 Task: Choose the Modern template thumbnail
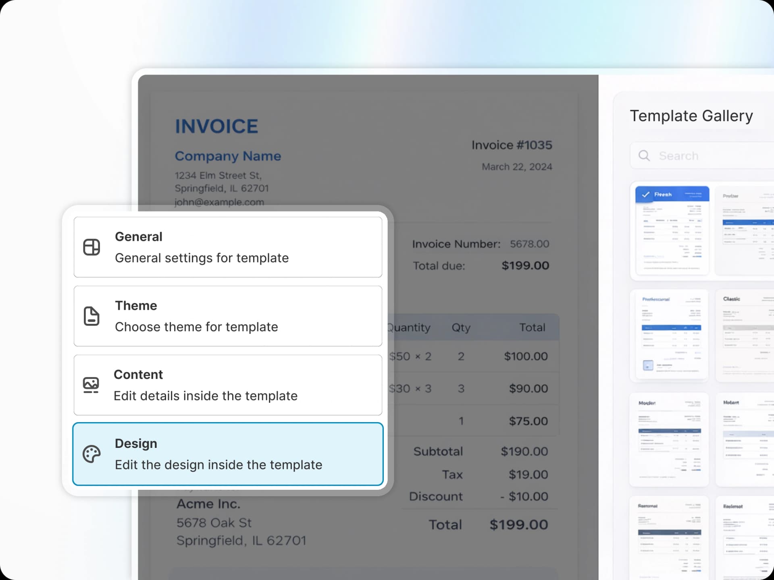(669, 439)
